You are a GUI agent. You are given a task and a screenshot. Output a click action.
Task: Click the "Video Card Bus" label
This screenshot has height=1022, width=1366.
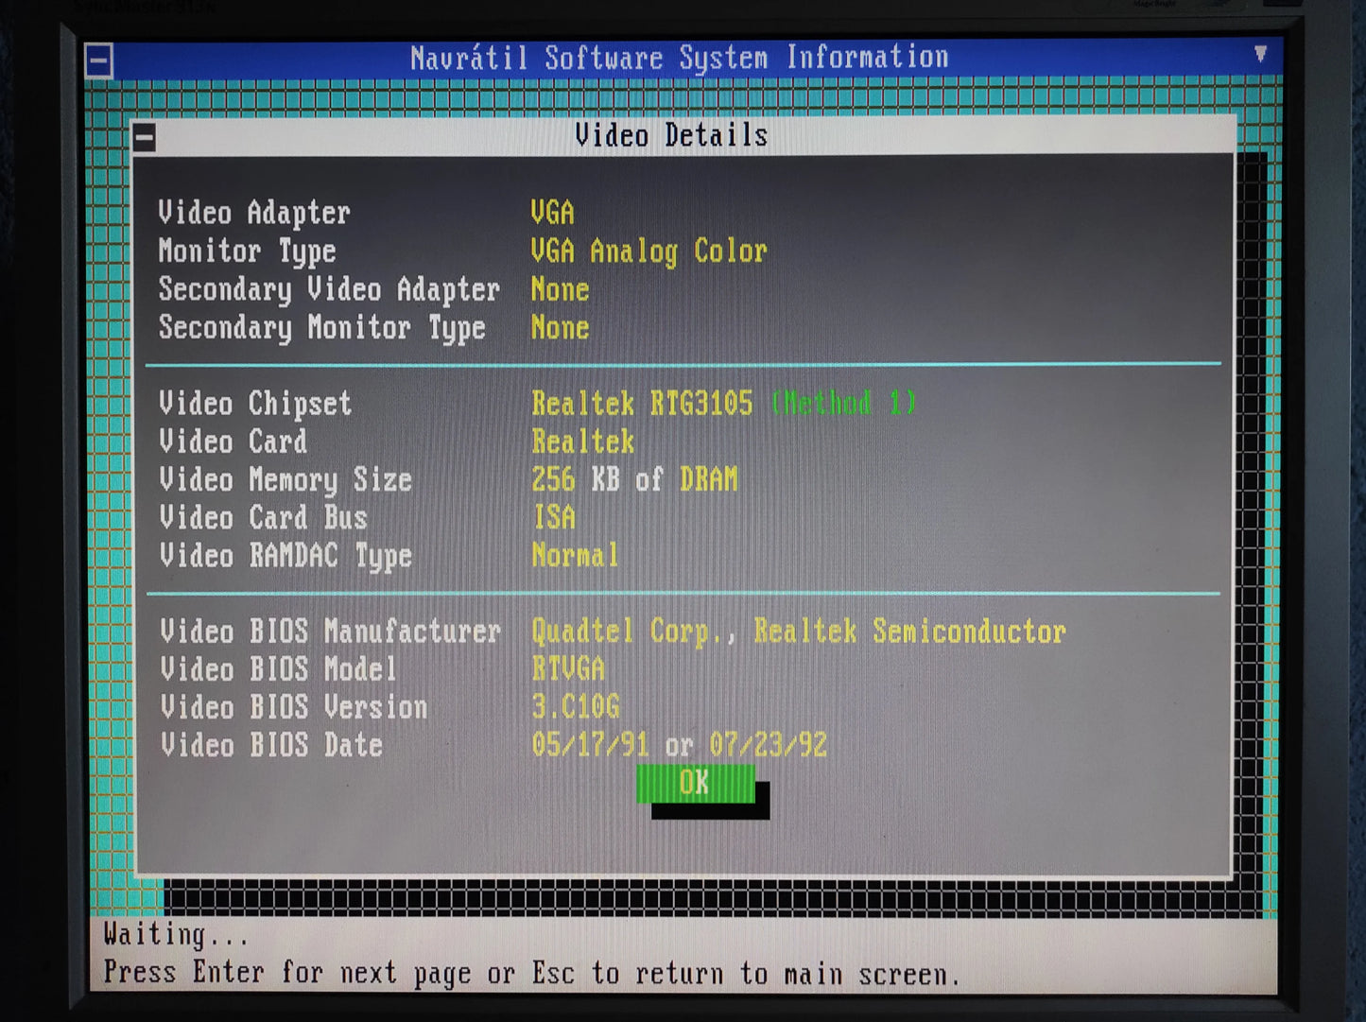[263, 518]
